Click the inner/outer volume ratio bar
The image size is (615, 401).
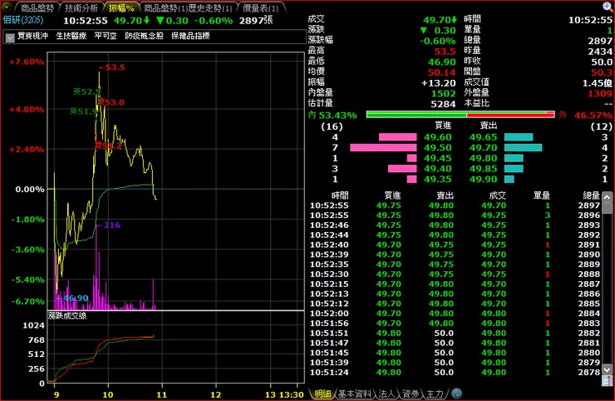coord(460,114)
